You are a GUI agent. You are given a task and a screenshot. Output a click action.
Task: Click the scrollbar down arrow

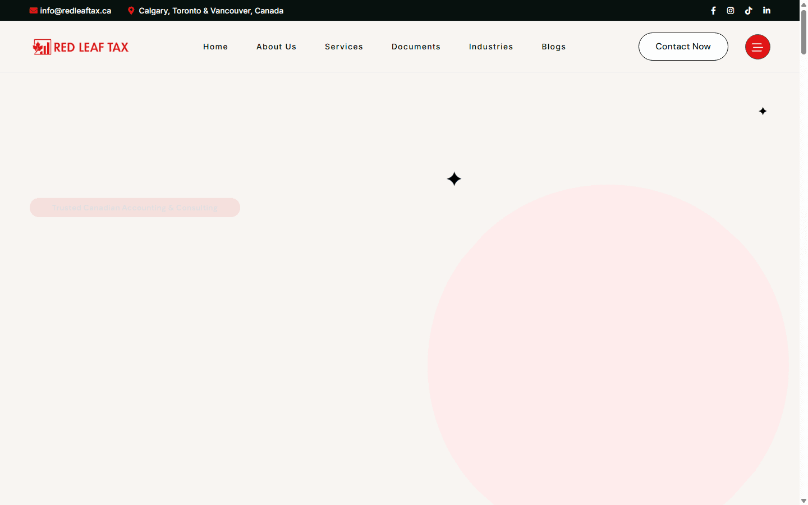(804, 501)
